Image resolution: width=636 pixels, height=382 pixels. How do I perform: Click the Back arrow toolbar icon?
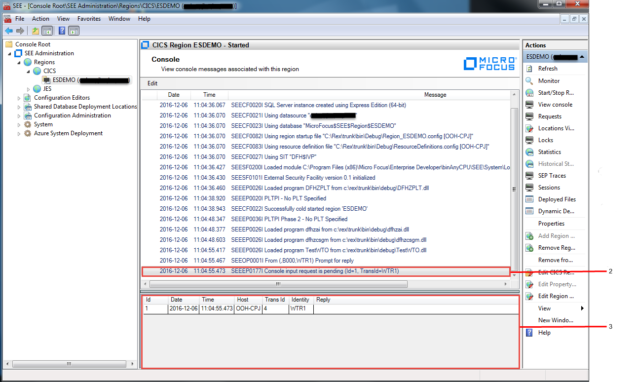tap(9, 31)
